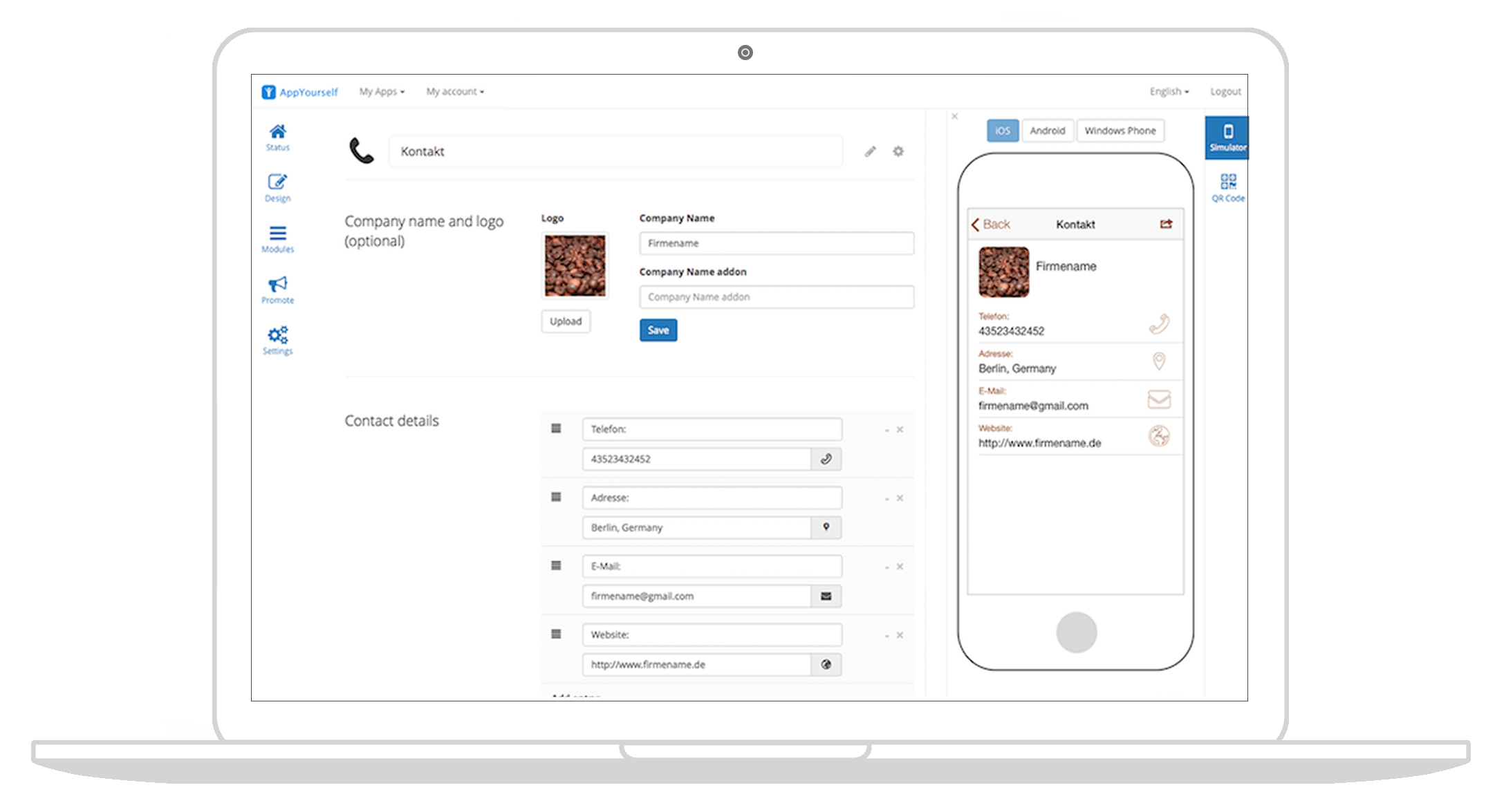
Task: Click the blue Save button
Action: coord(658,330)
